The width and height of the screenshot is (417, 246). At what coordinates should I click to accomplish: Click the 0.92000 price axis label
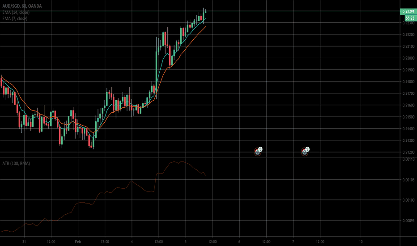tap(408, 58)
